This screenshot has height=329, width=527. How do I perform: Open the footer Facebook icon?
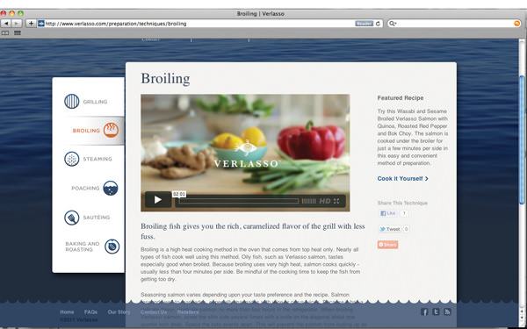click(x=424, y=311)
